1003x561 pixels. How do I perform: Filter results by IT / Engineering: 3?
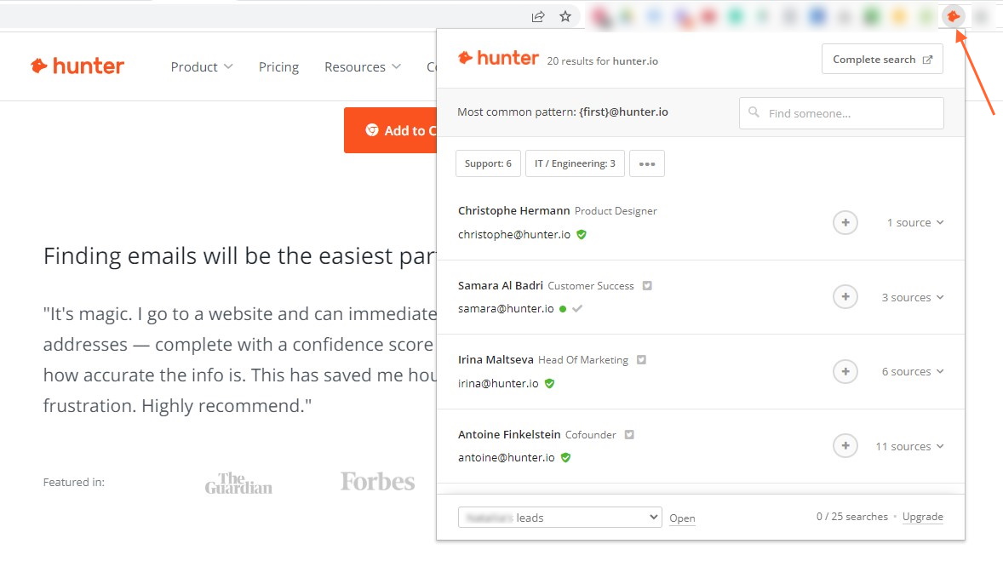tap(575, 163)
